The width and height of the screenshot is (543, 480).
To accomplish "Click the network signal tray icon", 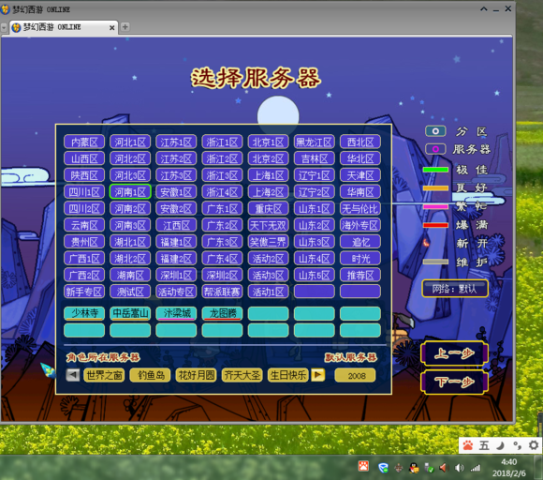I will (476, 468).
